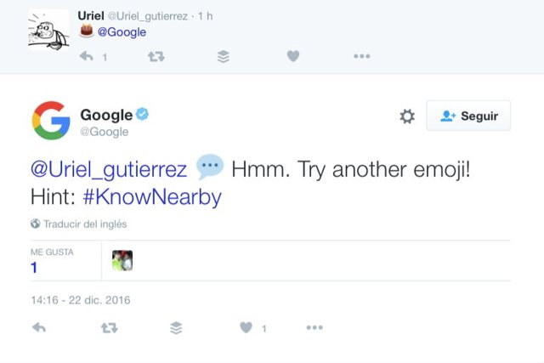The height and width of the screenshot is (363, 544).
Task: View the user avatar who liked the tweet
Action: [122, 260]
